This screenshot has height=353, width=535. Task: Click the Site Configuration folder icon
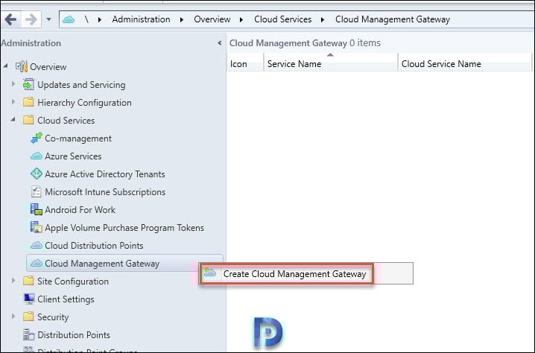pos(28,281)
